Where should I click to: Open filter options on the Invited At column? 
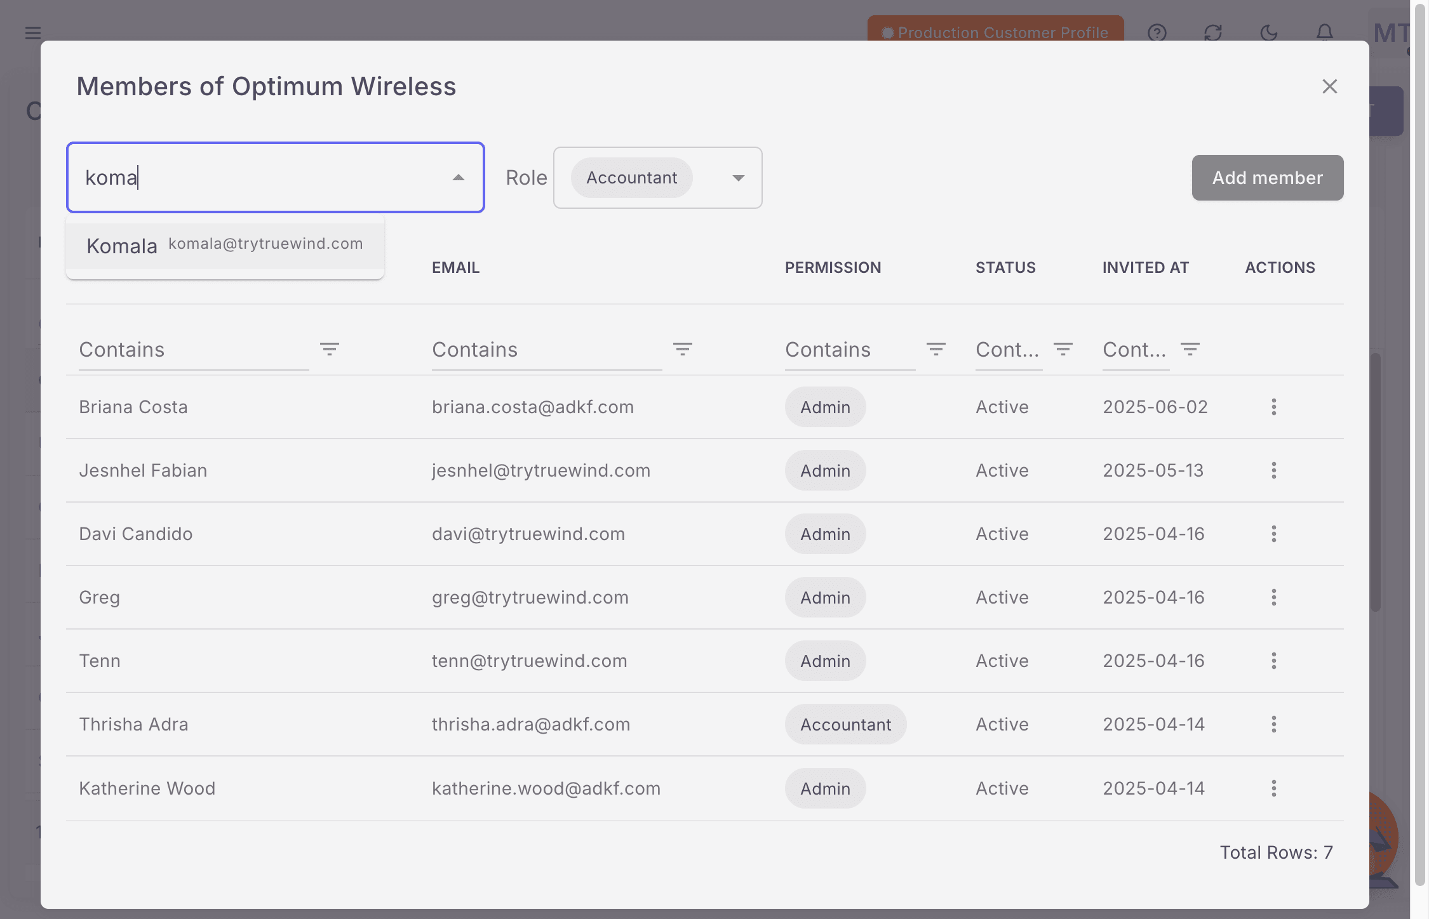[1190, 348]
